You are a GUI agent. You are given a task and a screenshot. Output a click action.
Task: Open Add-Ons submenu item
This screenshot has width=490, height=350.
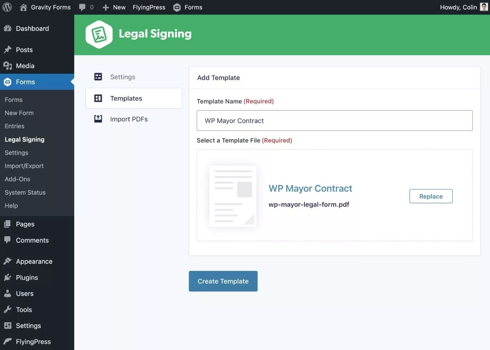pyautogui.click(x=17, y=179)
